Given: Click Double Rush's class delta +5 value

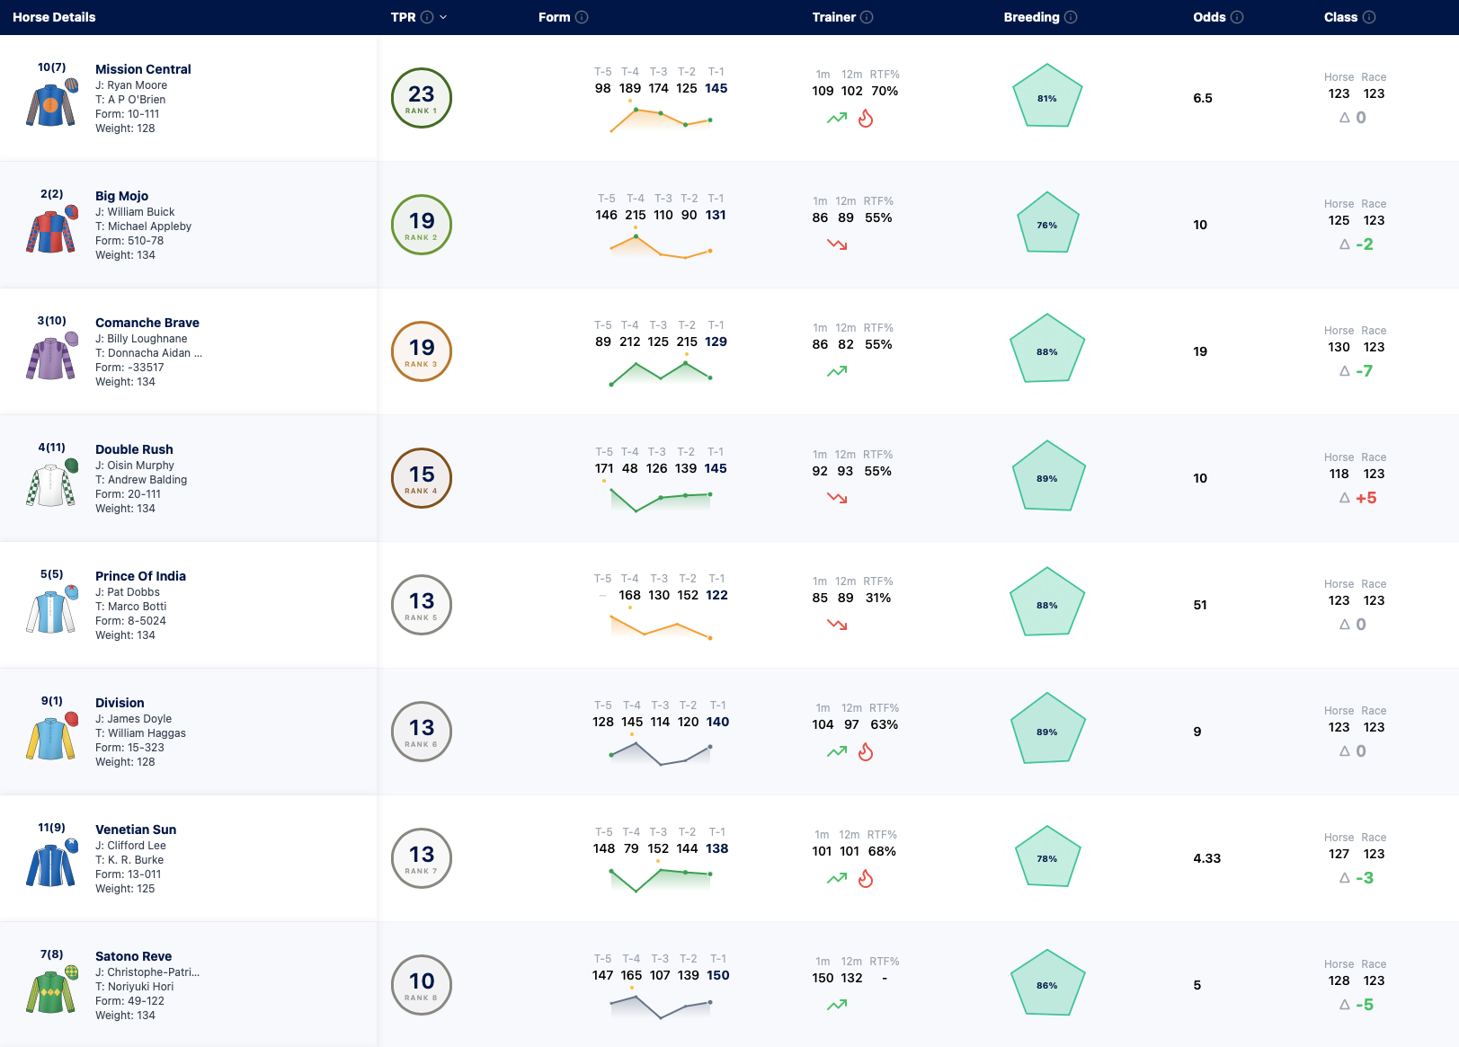Looking at the screenshot, I should pos(1366,498).
